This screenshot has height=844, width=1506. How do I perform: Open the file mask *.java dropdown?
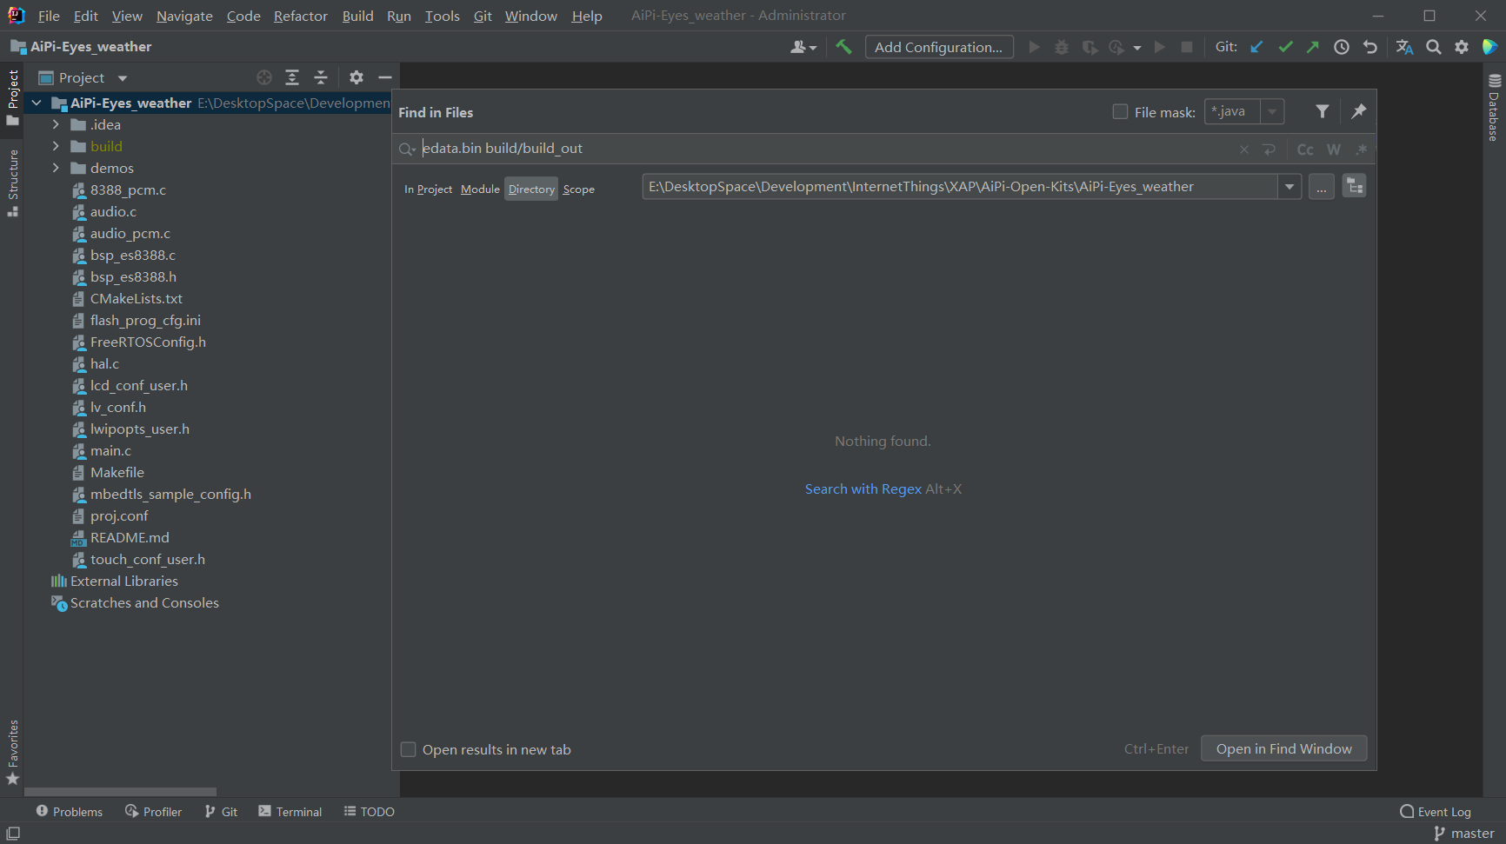[1273, 111]
